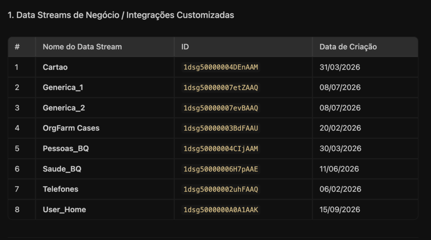
Task: Click the date 31/03/2026
Action: point(340,67)
